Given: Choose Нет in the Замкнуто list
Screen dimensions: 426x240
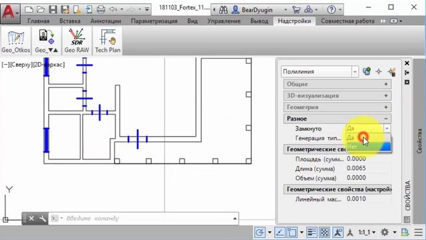Looking at the screenshot, I should [368, 147].
